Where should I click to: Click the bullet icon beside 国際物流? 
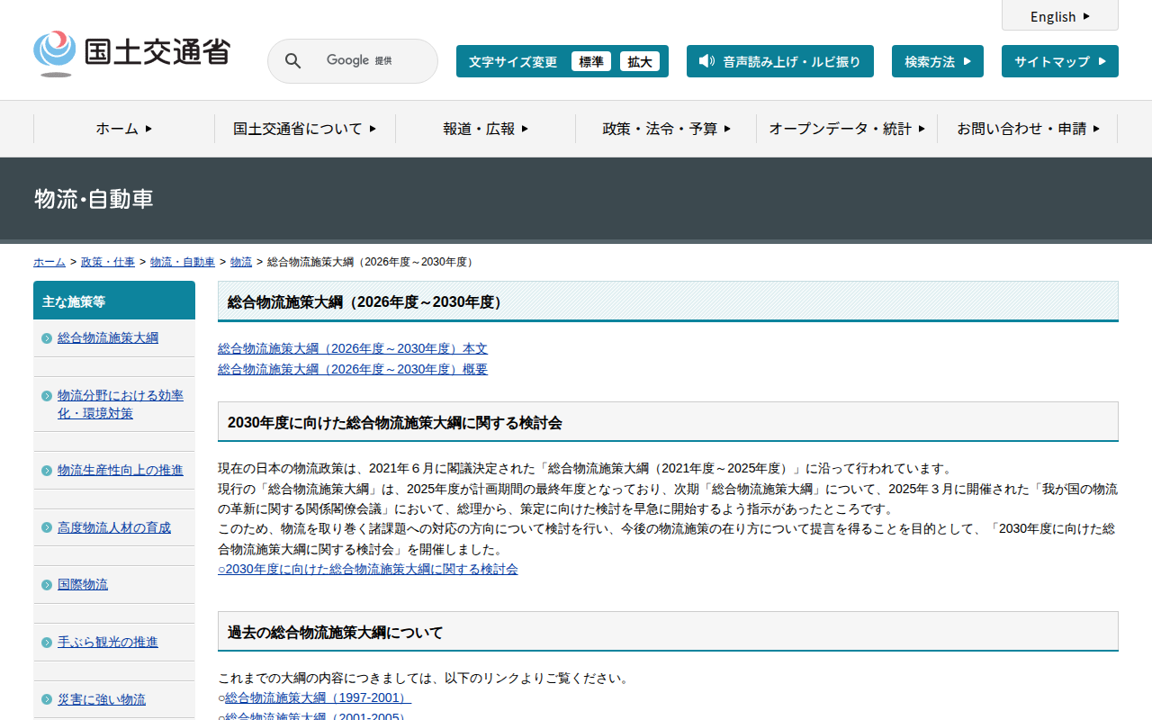tap(47, 585)
